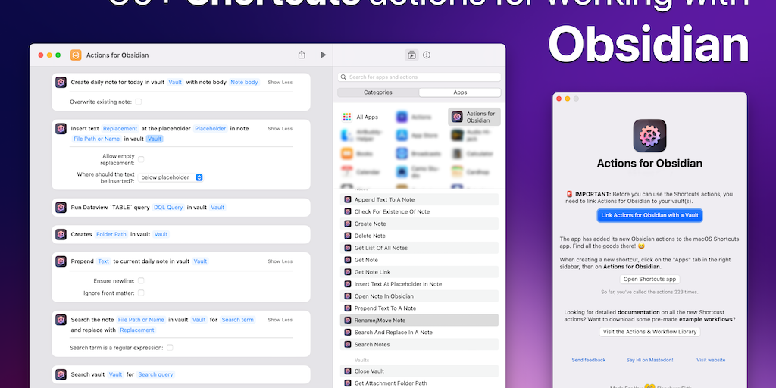Open the Send feedback link
The width and height of the screenshot is (776, 388).
tap(588, 360)
